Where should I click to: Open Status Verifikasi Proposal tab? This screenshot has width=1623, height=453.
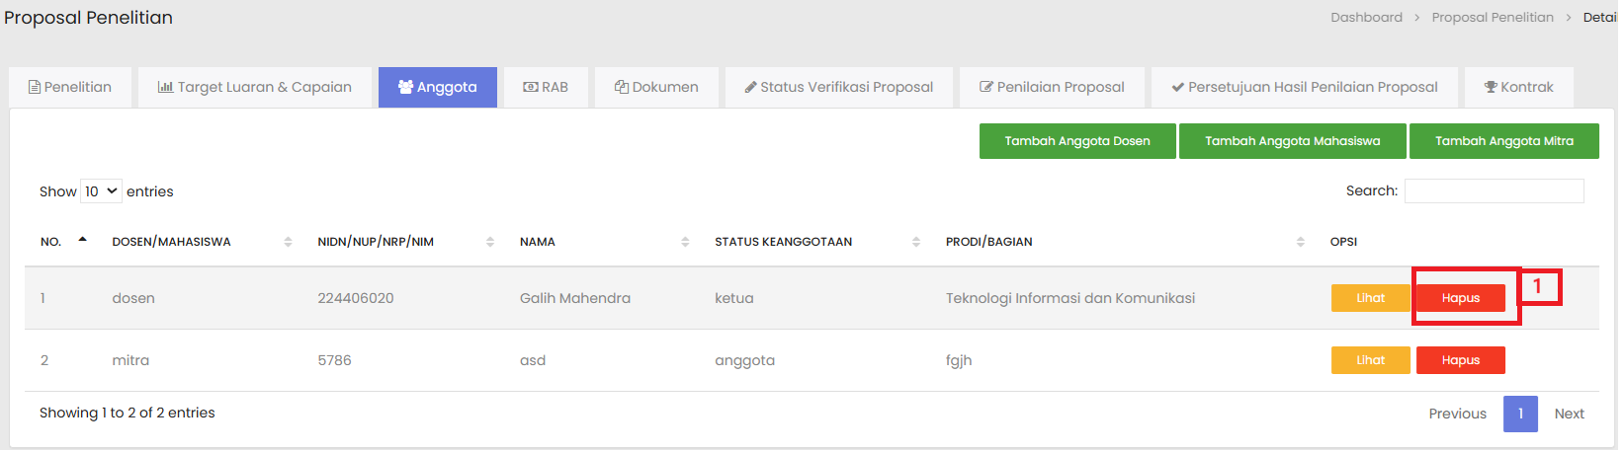click(838, 87)
